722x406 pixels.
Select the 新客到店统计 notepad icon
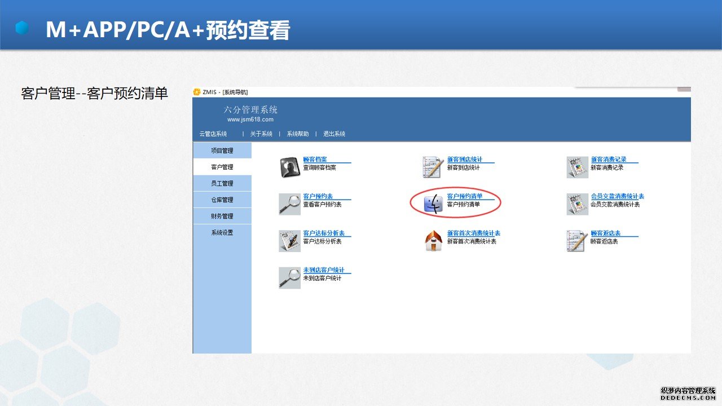pyautogui.click(x=433, y=167)
